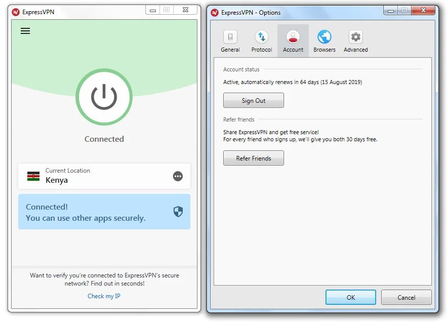Click the 'Refer friends' section heading
447x322 pixels.
(x=238, y=119)
